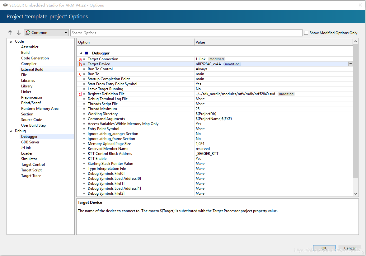Click the up arrow navigation icon

point(10,33)
